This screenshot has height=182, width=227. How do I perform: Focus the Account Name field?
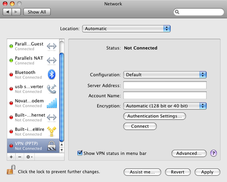tap(165, 95)
